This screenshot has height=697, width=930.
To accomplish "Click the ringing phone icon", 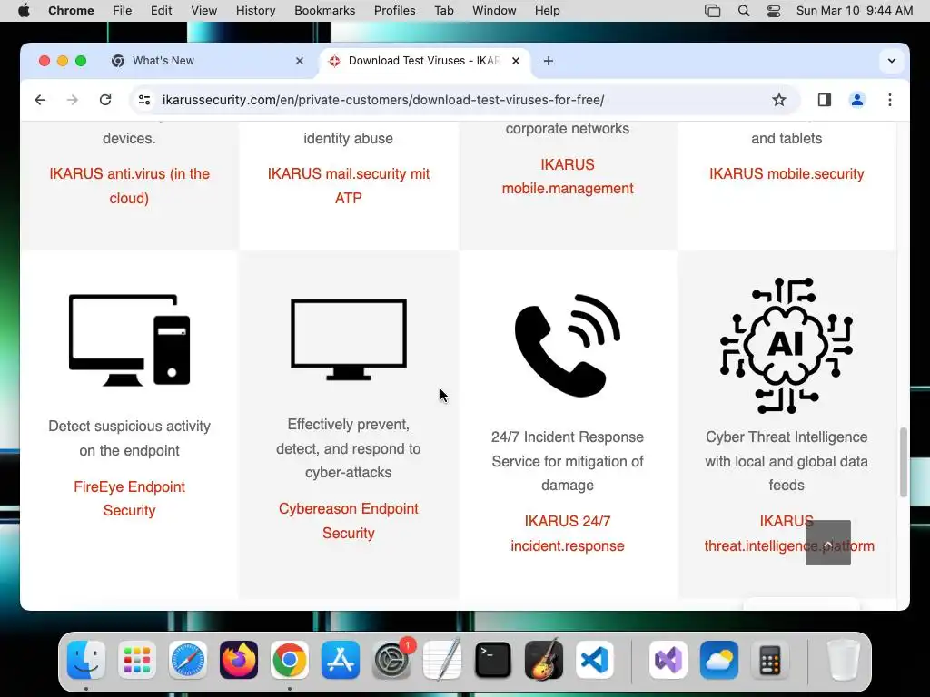I will [568, 345].
